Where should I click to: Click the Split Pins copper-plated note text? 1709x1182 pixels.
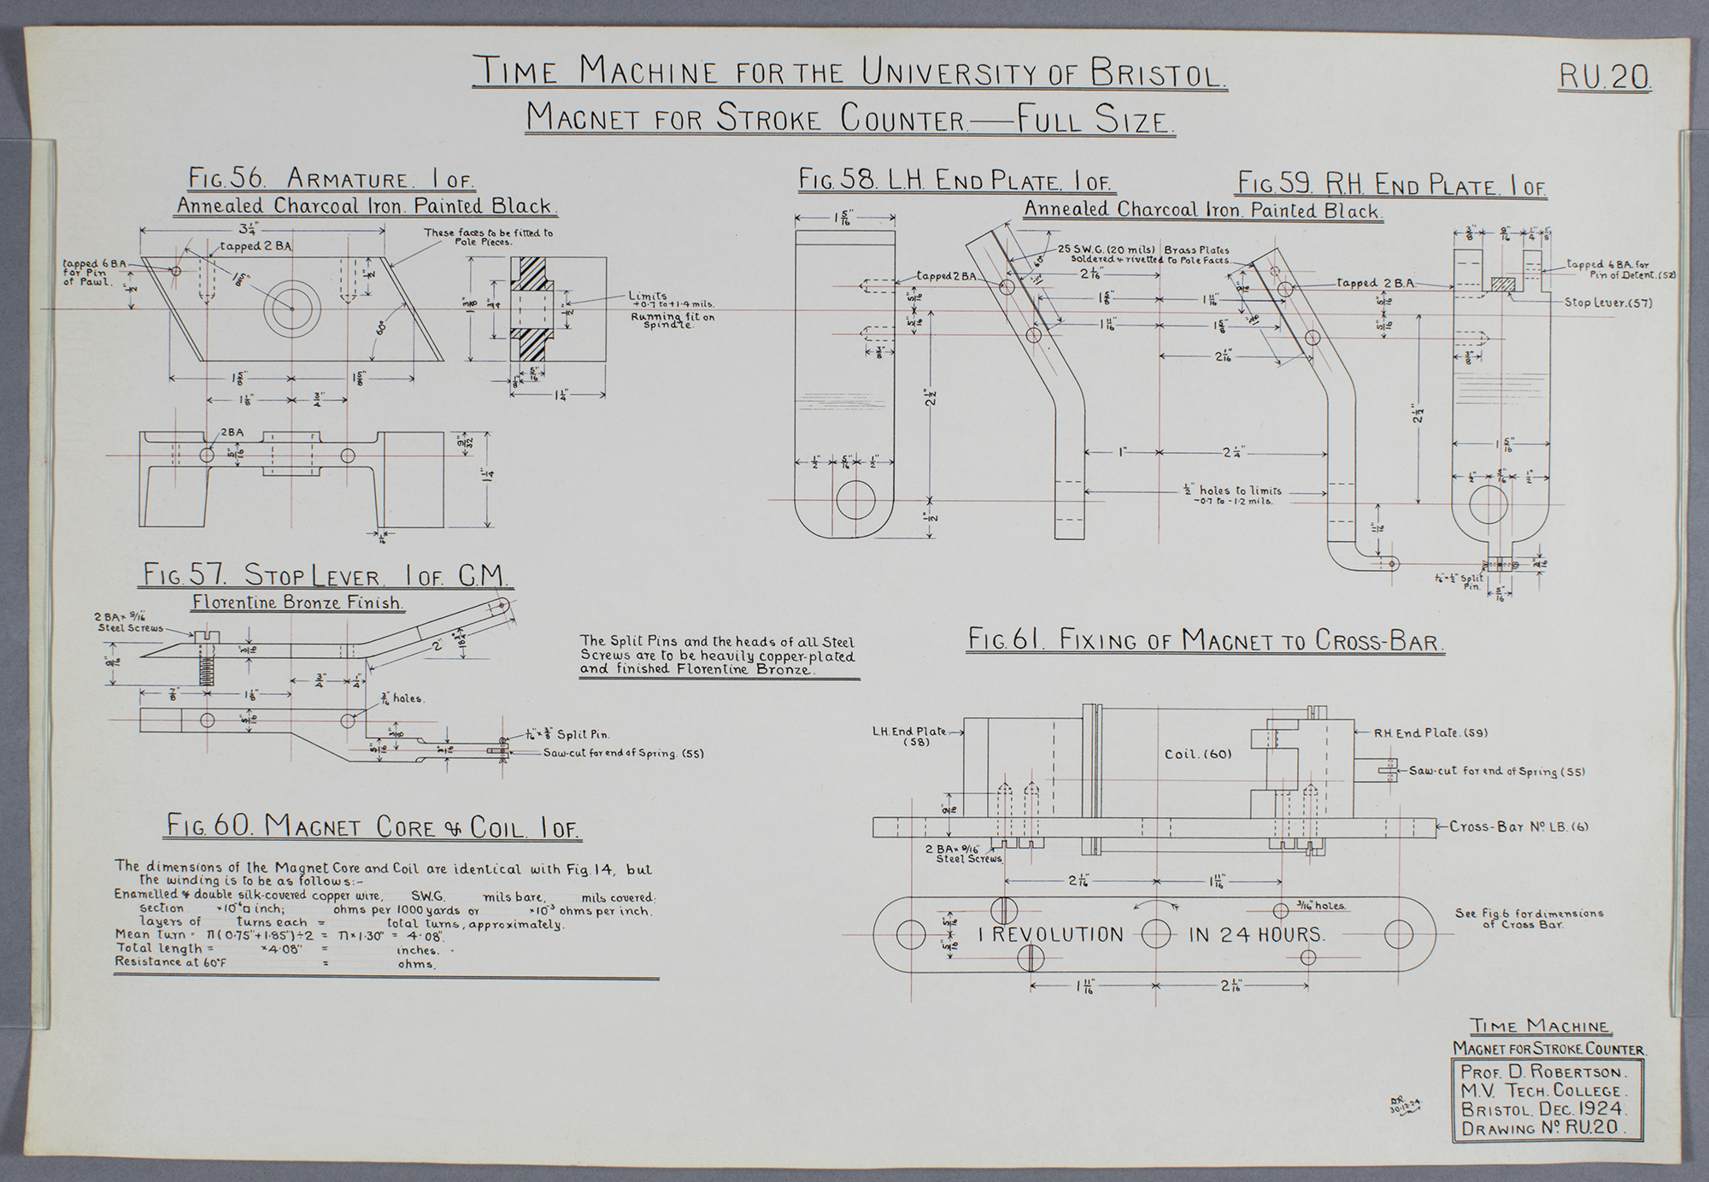click(x=717, y=656)
